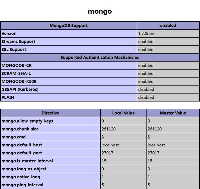The height and width of the screenshot is (189, 200).
Task: Click the SCRAM-SHA-1 row label
Action: pyautogui.click(x=16, y=74)
